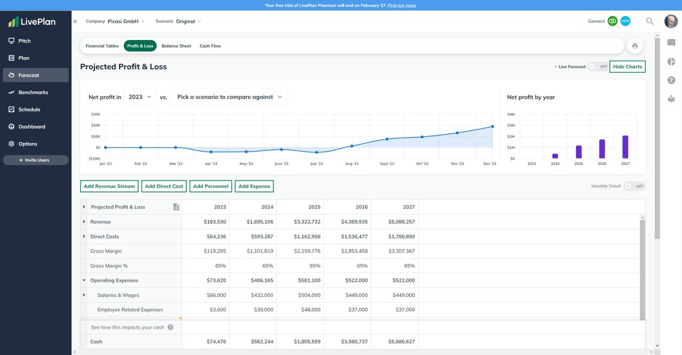Click the 2026 Gross Margin value $2,853,458
Screen dimensions: 682x355
(354, 251)
